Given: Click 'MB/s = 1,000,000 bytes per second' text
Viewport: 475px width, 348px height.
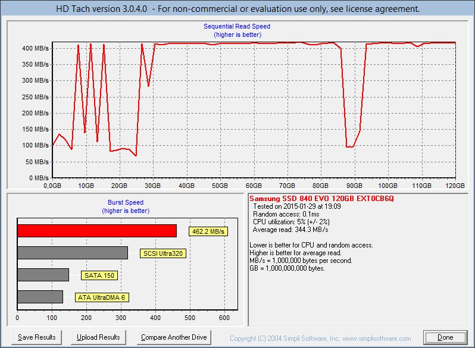Looking at the screenshot, I should pos(301,261).
